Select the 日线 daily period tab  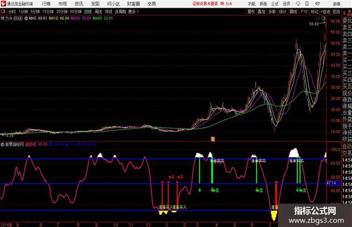(88, 12)
